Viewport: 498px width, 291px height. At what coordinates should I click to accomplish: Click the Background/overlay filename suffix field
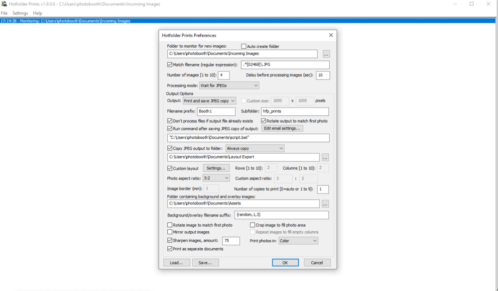pos(281,215)
